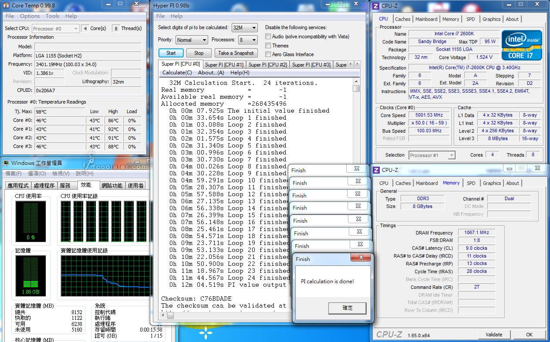Click Validate button in CPU-Z

(x=494, y=335)
